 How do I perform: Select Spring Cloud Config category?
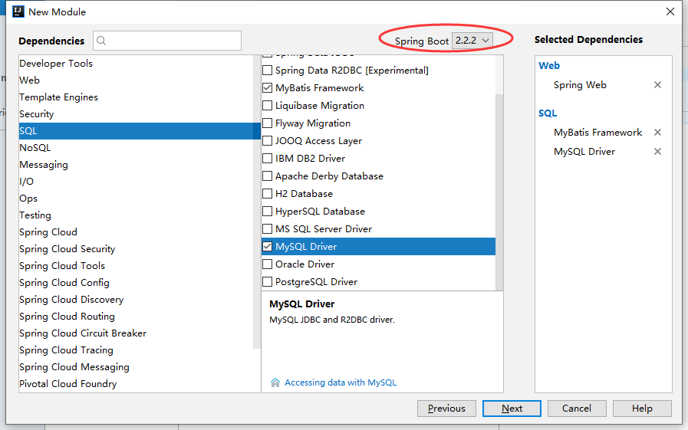click(x=136, y=283)
